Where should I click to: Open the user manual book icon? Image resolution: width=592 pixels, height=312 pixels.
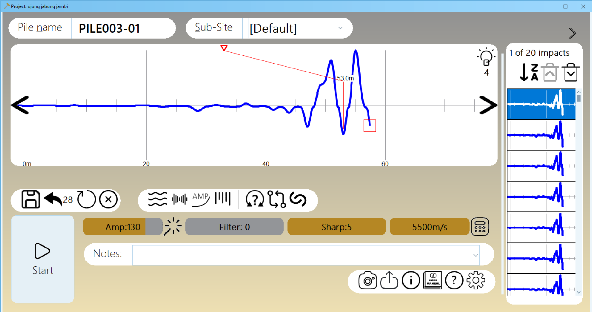(x=432, y=280)
